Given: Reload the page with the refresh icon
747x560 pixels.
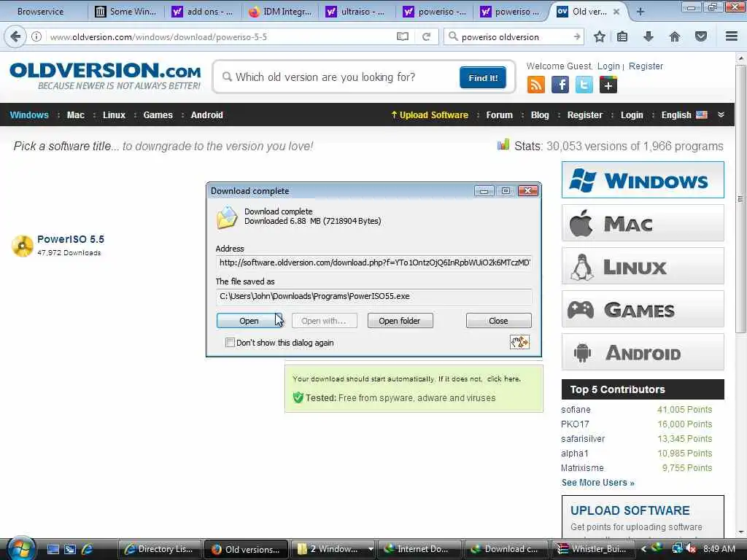Looking at the screenshot, I should (426, 36).
